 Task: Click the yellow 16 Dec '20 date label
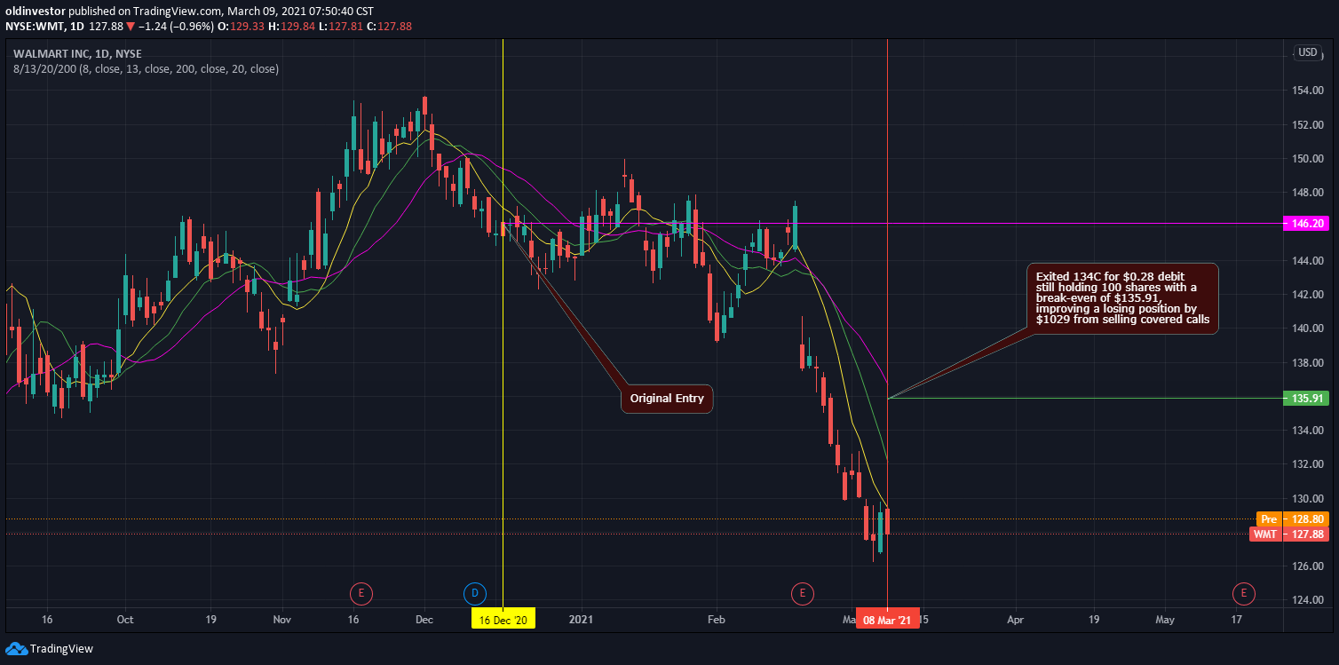click(503, 620)
